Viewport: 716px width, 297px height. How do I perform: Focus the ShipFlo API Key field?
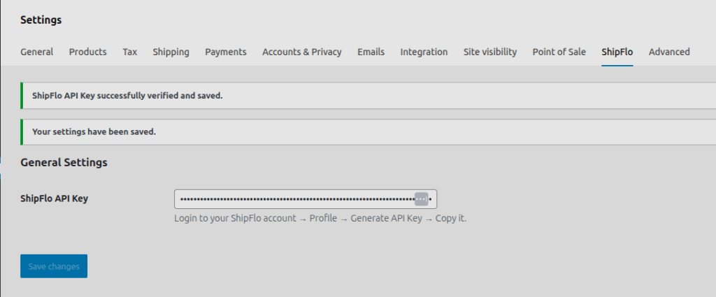coord(294,199)
